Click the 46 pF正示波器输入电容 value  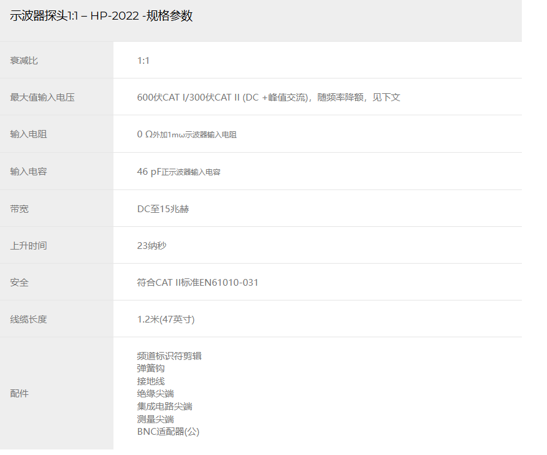point(178,172)
